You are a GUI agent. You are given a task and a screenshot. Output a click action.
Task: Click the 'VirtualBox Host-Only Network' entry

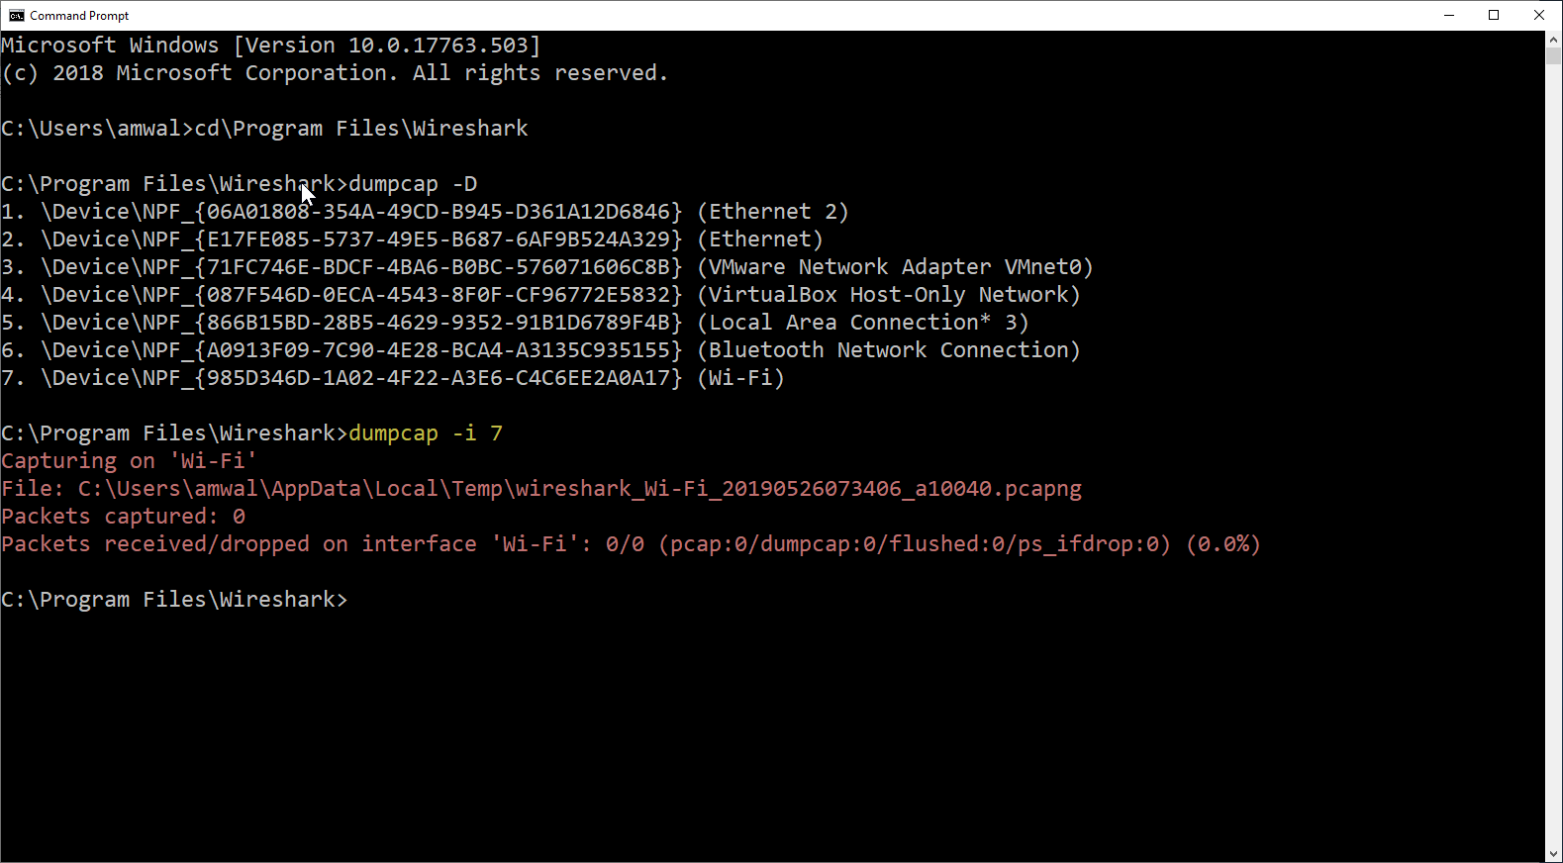888,295
